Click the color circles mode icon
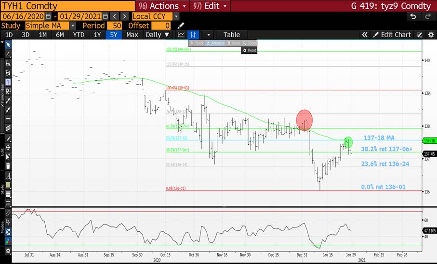 click(8, 241)
